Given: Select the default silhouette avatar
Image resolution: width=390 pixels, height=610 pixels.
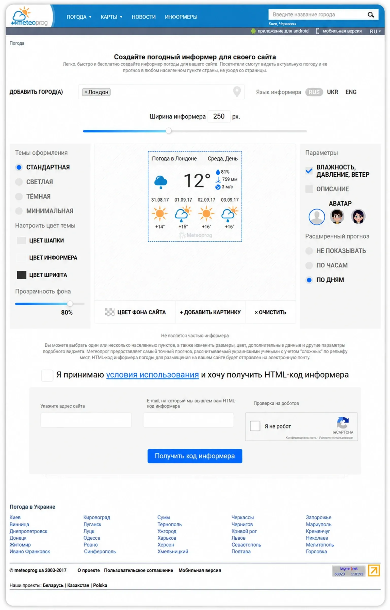Looking at the screenshot, I should tap(317, 217).
